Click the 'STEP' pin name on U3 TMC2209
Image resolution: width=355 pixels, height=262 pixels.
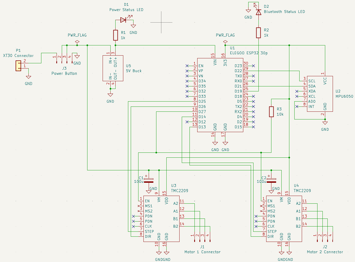(x=150, y=231)
